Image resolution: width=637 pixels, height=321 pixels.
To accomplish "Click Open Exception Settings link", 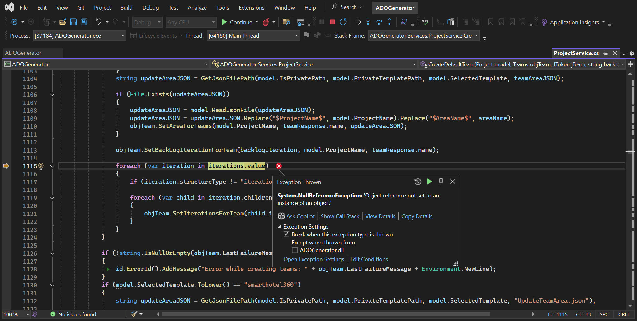I will click(x=314, y=259).
